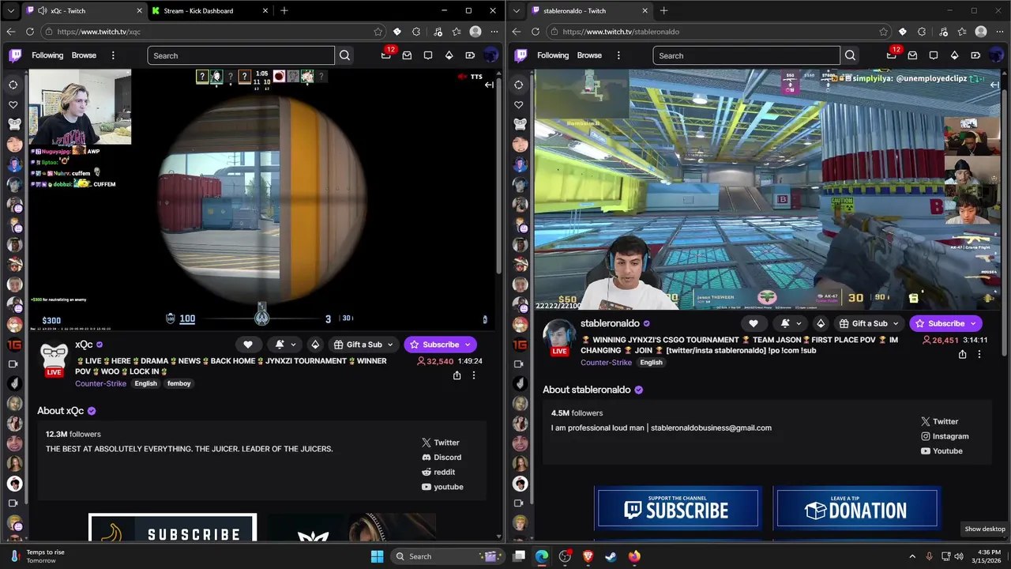Open notifications inbox in xQc window
The image size is (1011, 569).
coord(386,55)
